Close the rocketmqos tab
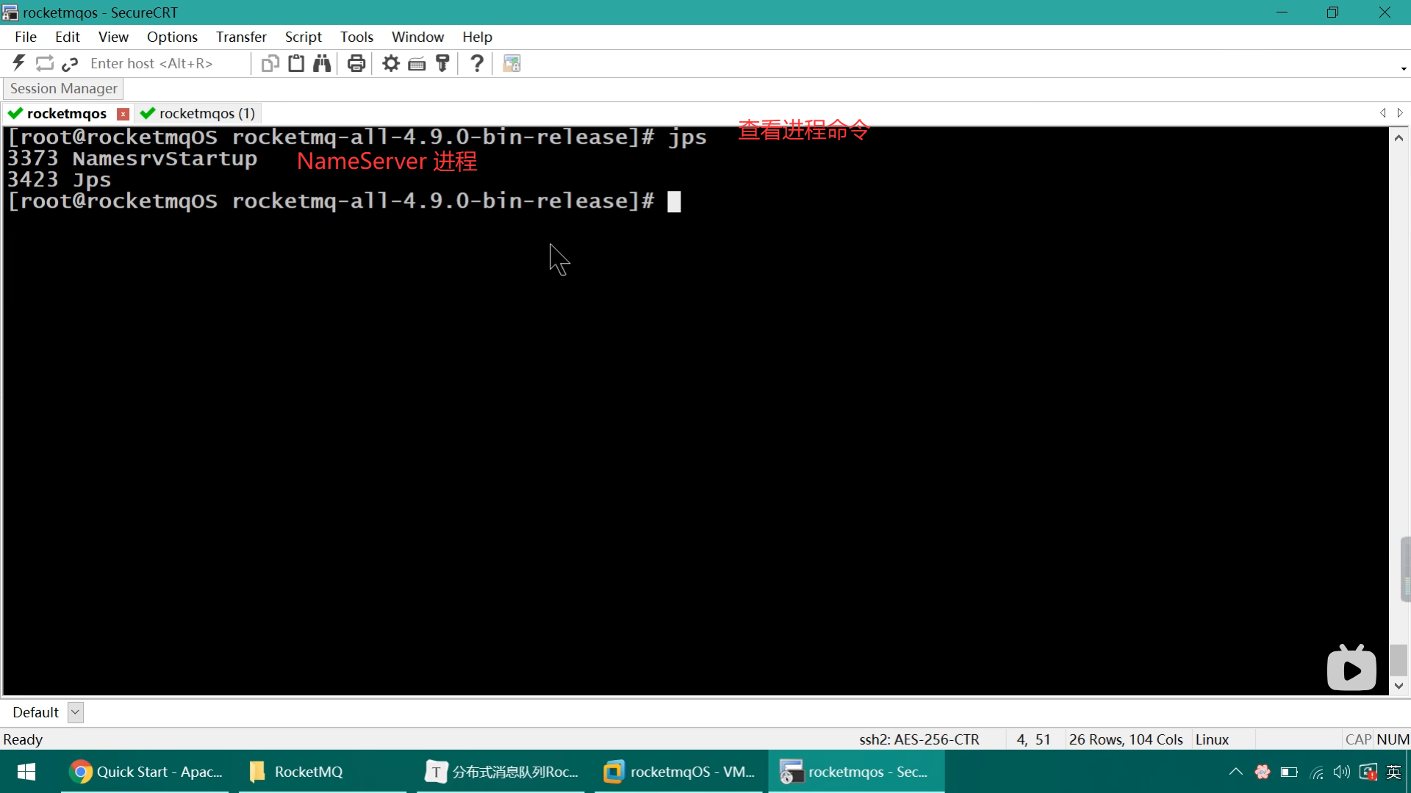This screenshot has height=793, width=1411. tap(123, 114)
